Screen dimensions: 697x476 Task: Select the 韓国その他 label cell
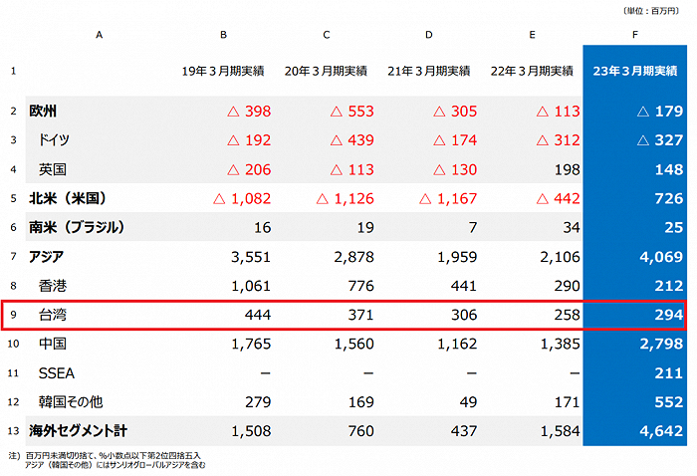pos(71,402)
